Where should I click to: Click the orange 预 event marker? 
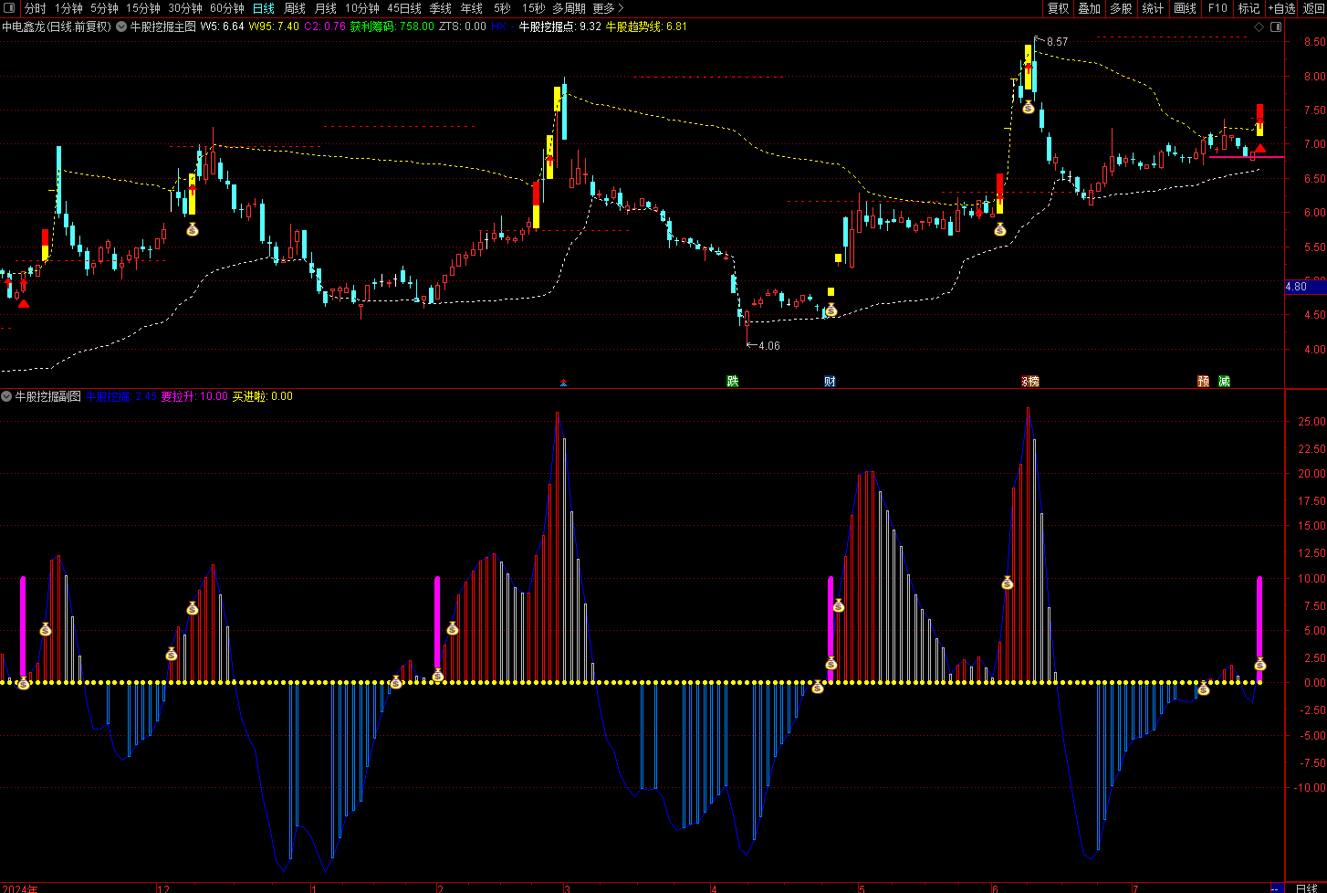pos(1203,381)
